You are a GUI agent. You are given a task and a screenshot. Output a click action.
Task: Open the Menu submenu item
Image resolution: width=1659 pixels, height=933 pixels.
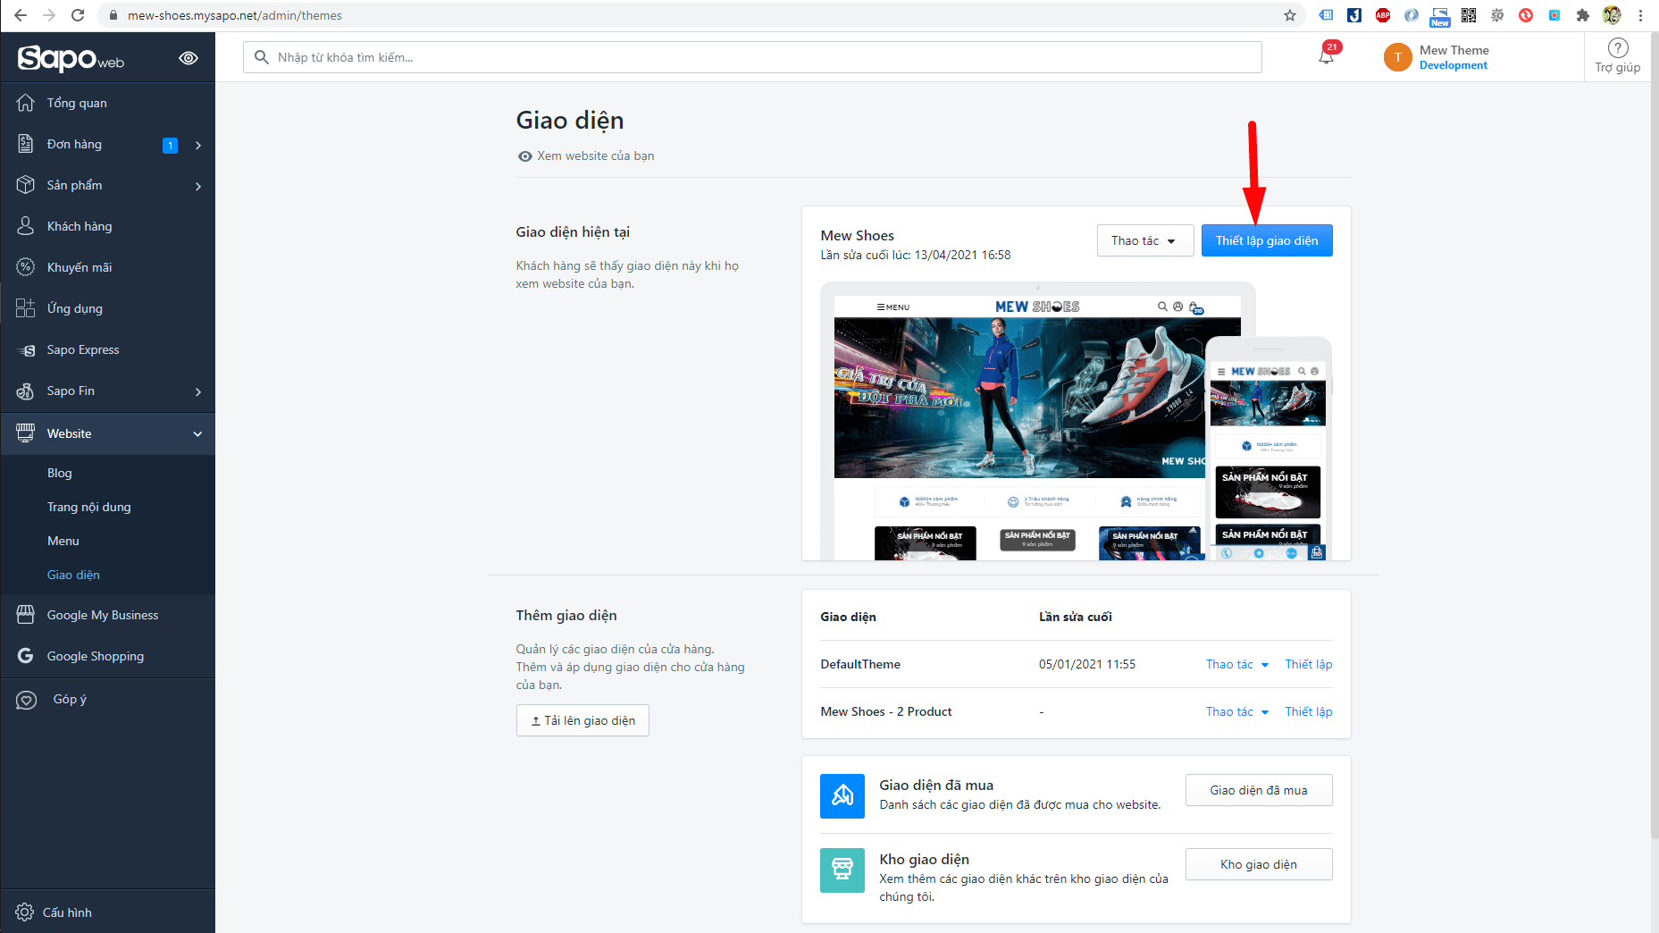(63, 541)
